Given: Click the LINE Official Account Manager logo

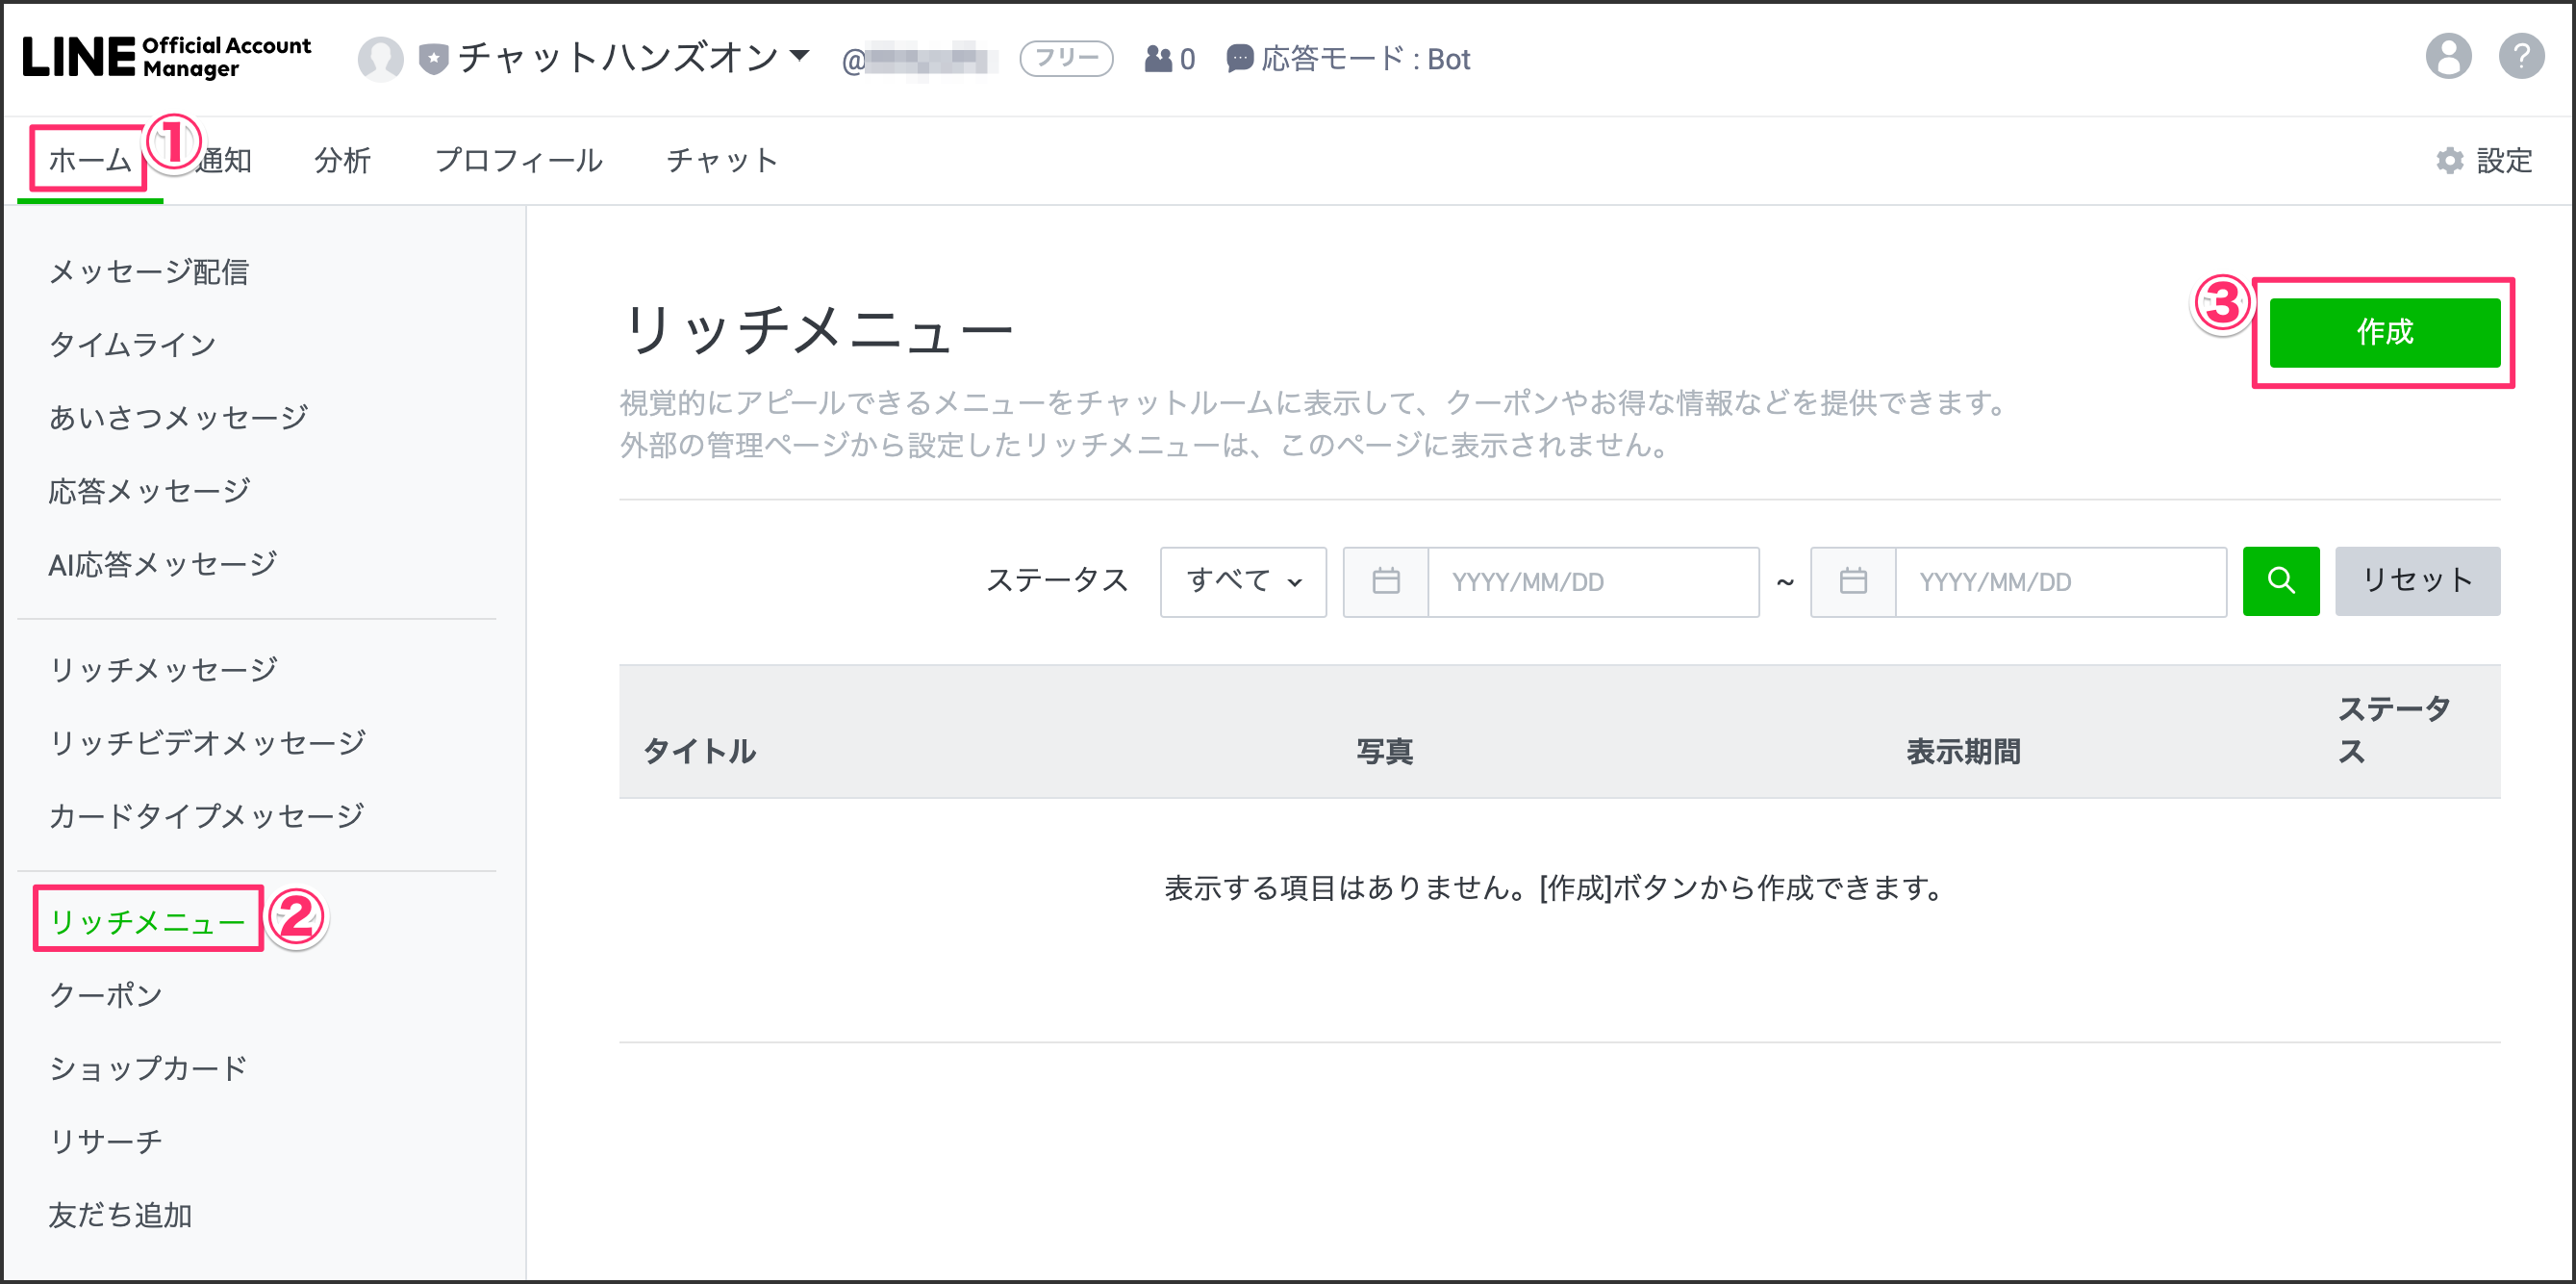Looking at the screenshot, I should coord(166,57).
